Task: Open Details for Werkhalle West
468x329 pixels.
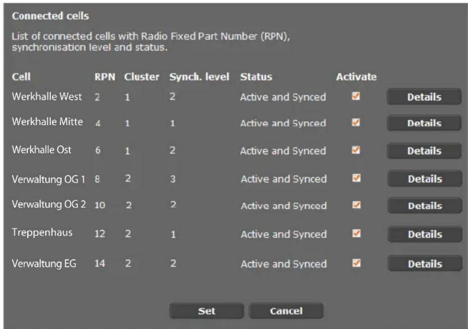Action: (424, 97)
